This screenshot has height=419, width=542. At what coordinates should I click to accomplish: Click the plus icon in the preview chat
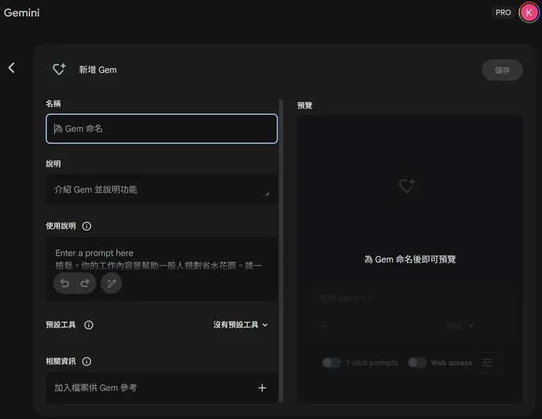323,326
